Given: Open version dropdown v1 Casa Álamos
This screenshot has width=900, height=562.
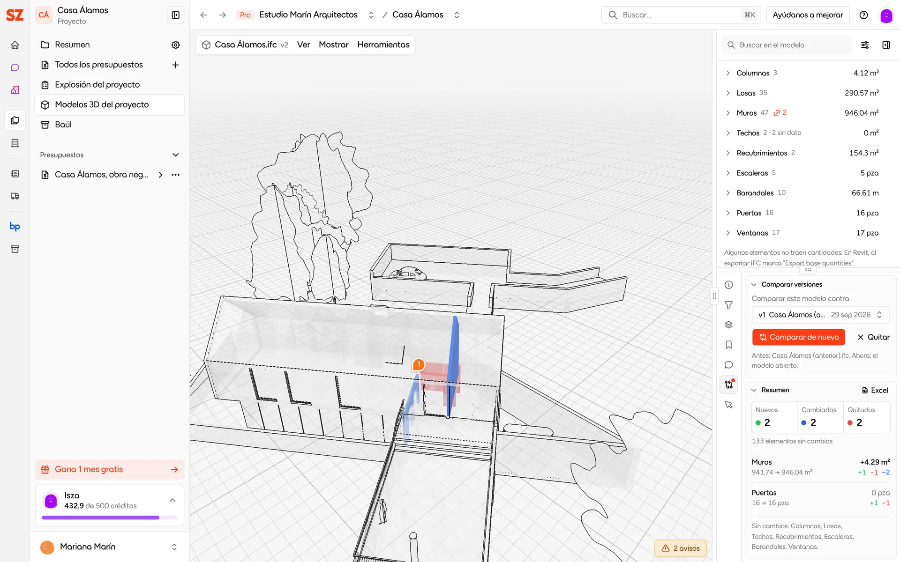Looking at the screenshot, I should 820,315.
